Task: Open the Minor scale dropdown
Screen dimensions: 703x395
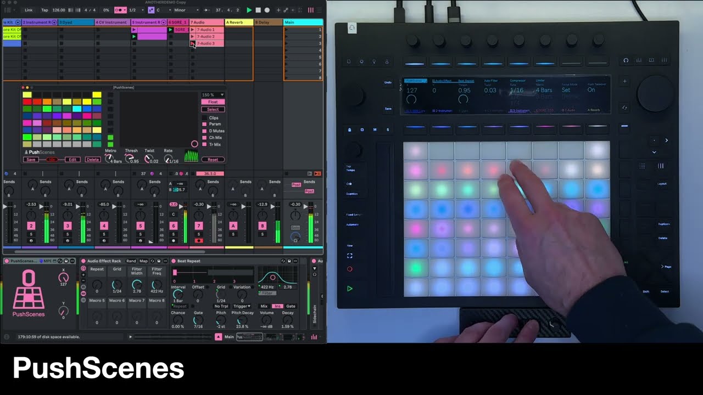Action: [185, 10]
